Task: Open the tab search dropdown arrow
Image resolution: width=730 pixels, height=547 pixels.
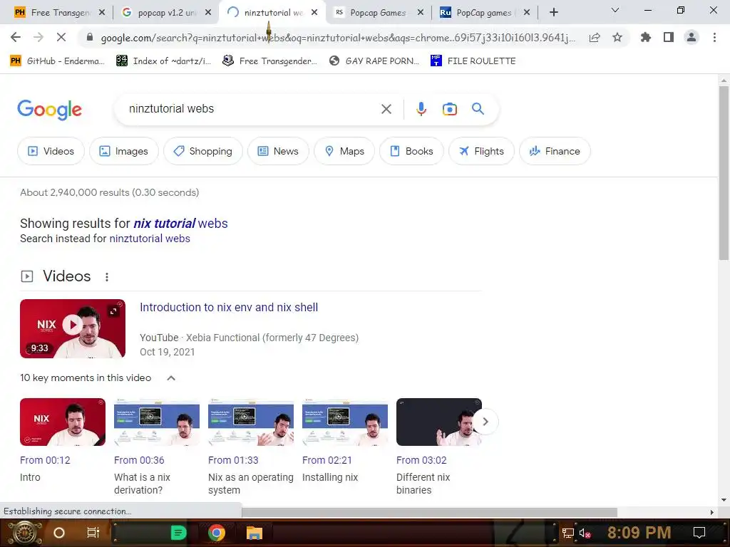Action: point(615,10)
